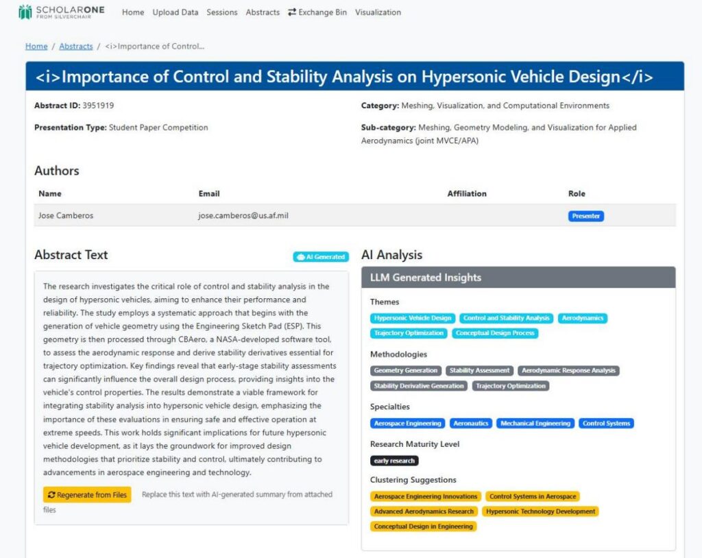Image resolution: width=702 pixels, height=558 pixels.
Task: Click the Trajectory Optimization methodology tag
Action: click(x=511, y=386)
